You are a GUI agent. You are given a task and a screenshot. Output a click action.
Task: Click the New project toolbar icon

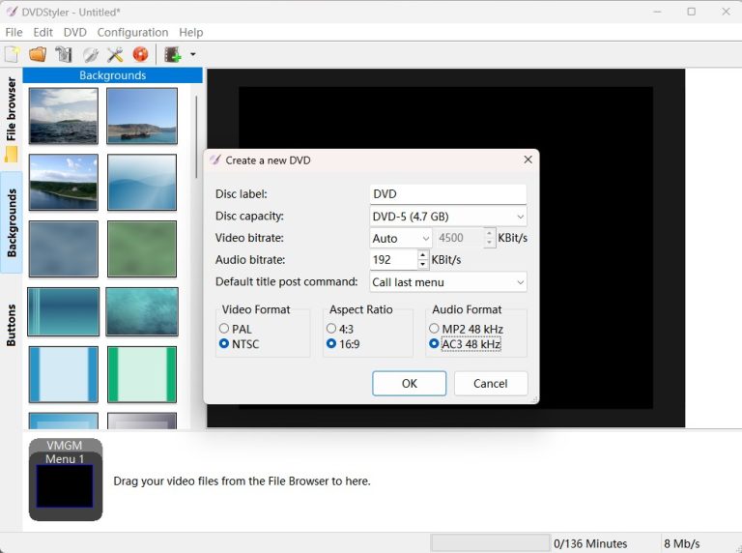click(12, 54)
